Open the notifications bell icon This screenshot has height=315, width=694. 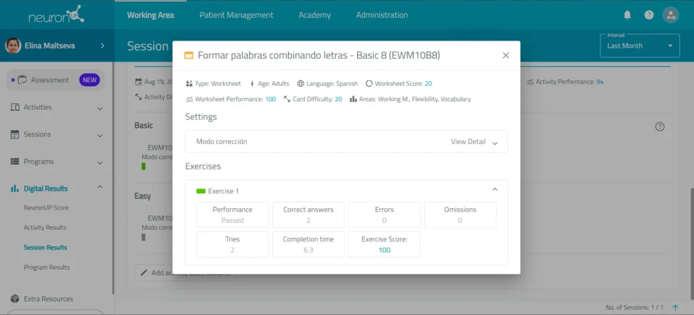(627, 15)
